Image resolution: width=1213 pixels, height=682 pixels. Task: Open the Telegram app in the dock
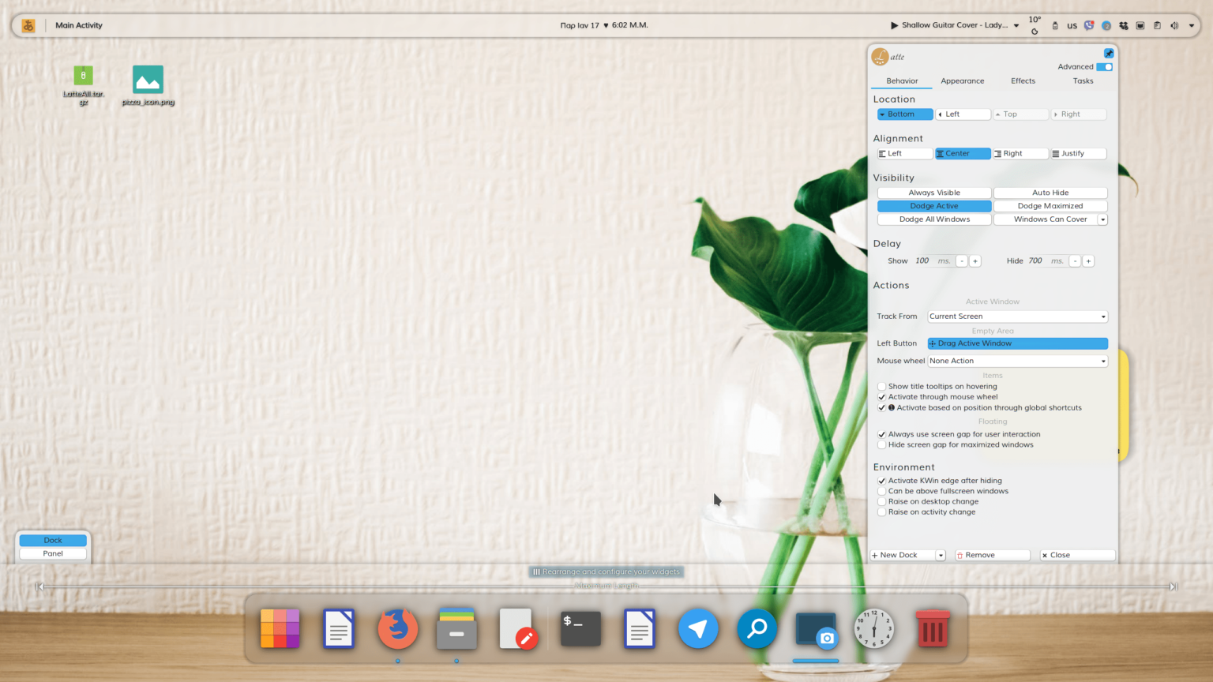pyautogui.click(x=698, y=628)
